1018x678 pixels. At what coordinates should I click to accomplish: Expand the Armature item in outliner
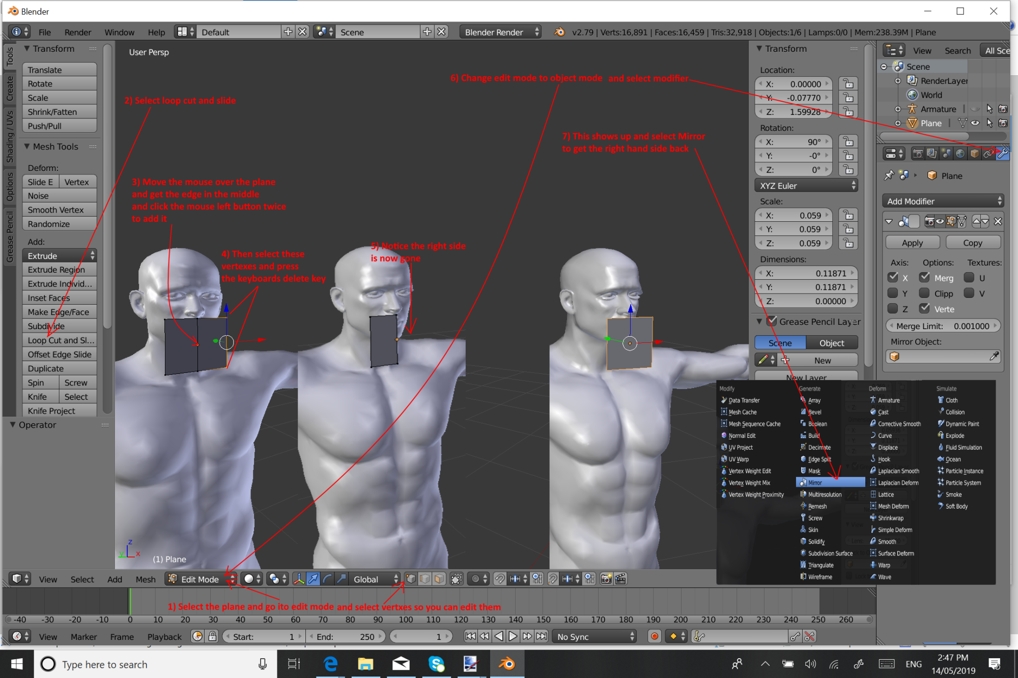point(898,109)
